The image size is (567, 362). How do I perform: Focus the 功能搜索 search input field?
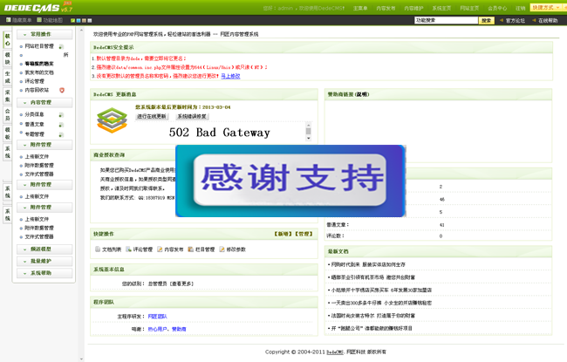(447, 20)
